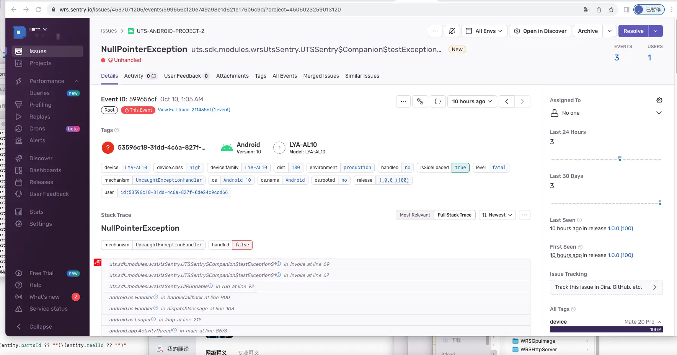Collapse device tag breakdown chevron
The height and width of the screenshot is (355, 677).
point(659,322)
